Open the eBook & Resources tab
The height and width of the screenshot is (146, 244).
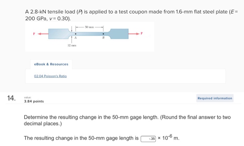pyautogui.click(x=51, y=64)
